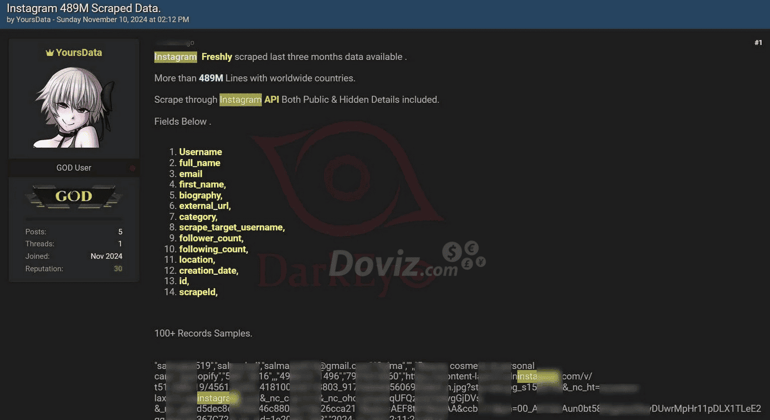Open the anime avatar of YoursData
Image resolution: width=770 pixels, height=420 pixels.
tap(74, 108)
